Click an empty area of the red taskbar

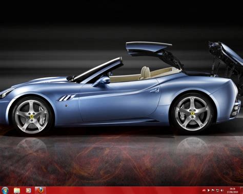(119, 190)
